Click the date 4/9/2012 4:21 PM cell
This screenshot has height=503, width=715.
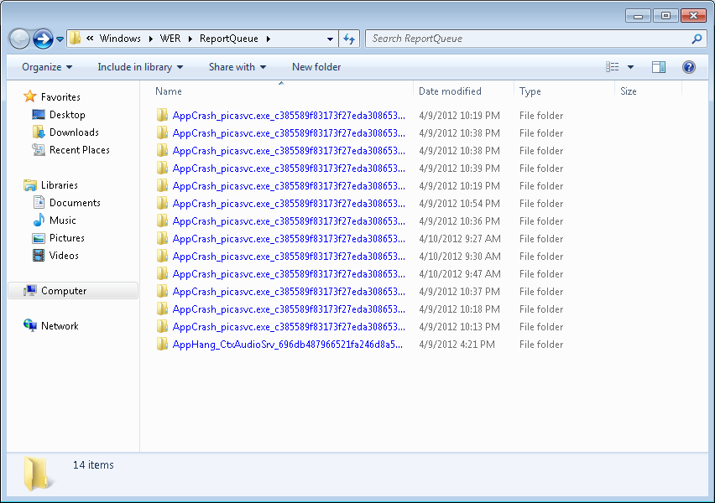click(457, 345)
